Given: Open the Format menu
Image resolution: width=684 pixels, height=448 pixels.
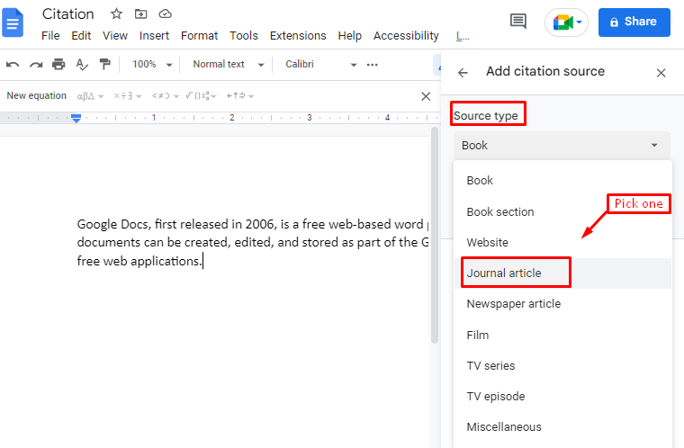Looking at the screenshot, I should pos(200,36).
